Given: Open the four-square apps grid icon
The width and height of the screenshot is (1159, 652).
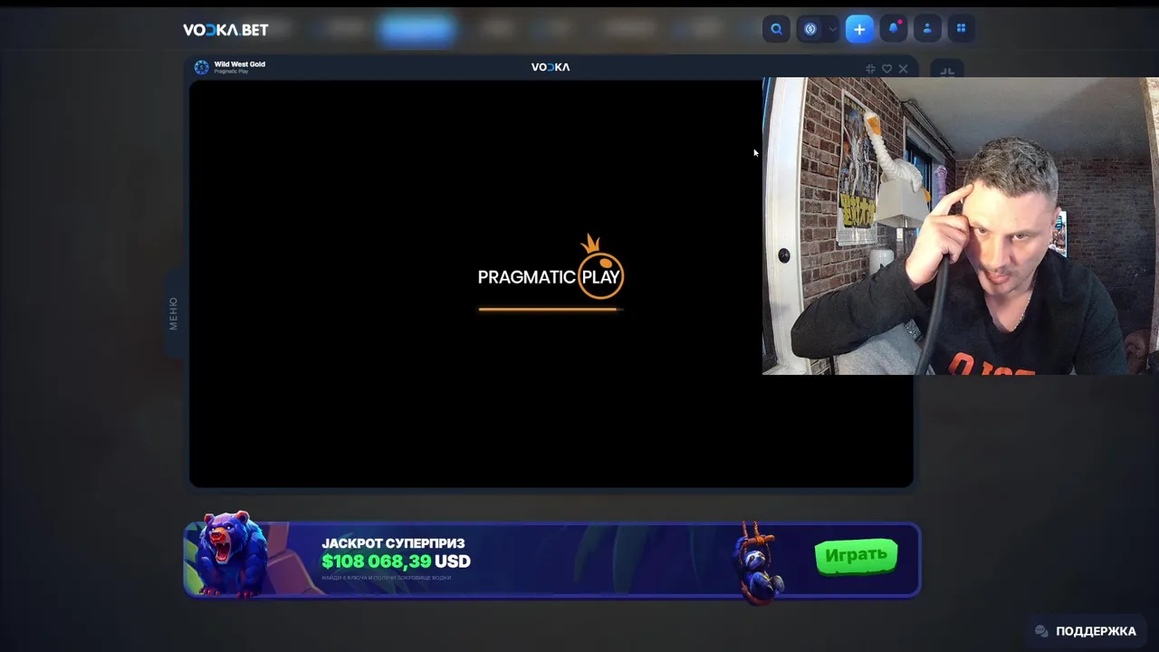Looking at the screenshot, I should pyautogui.click(x=961, y=29).
